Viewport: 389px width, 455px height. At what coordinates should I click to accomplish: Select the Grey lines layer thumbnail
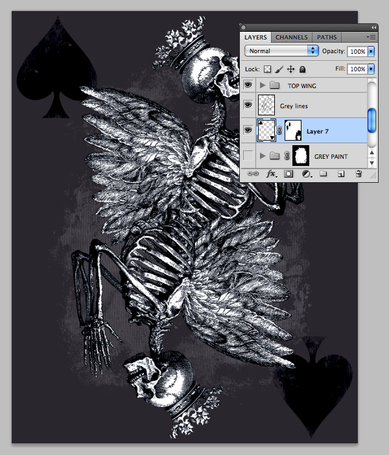tap(266, 105)
